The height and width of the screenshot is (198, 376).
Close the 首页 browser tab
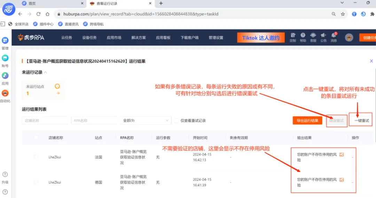[x=82, y=3]
